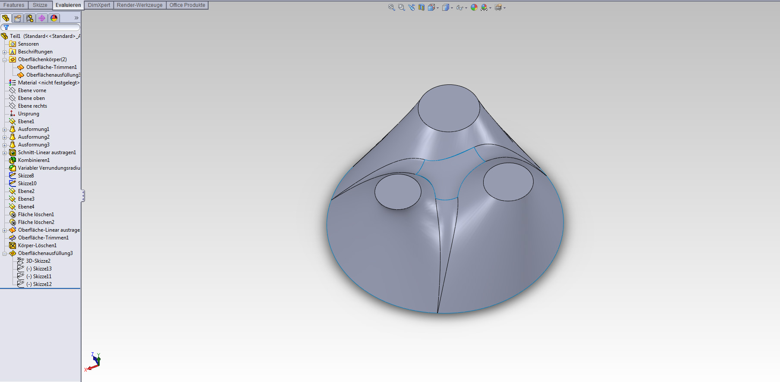Select the Ebene oben plane
Image resolution: width=780 pixels, height=382 pixels.
[x=31, y=98]
